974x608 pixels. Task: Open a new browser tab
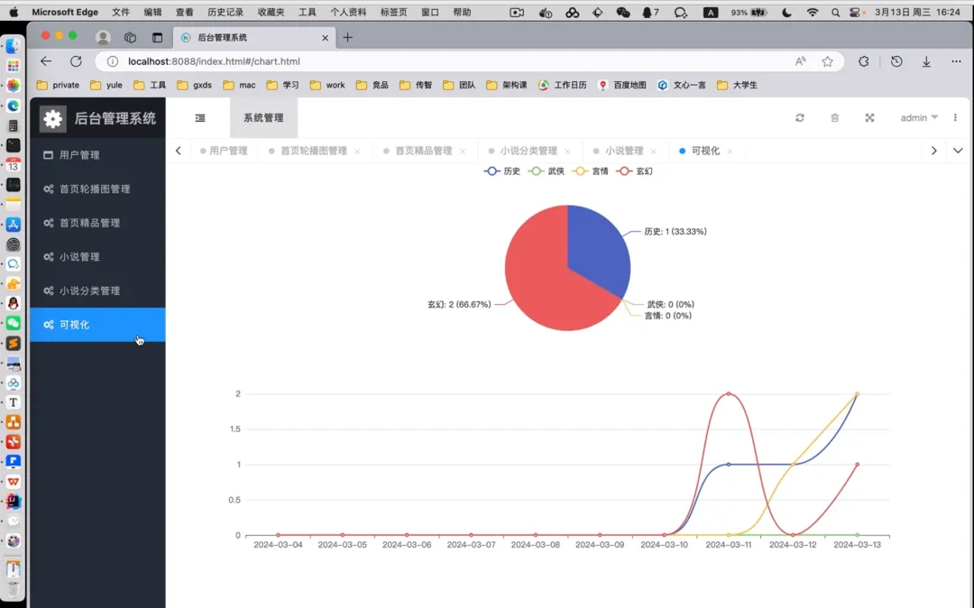(x=348, y=37)
